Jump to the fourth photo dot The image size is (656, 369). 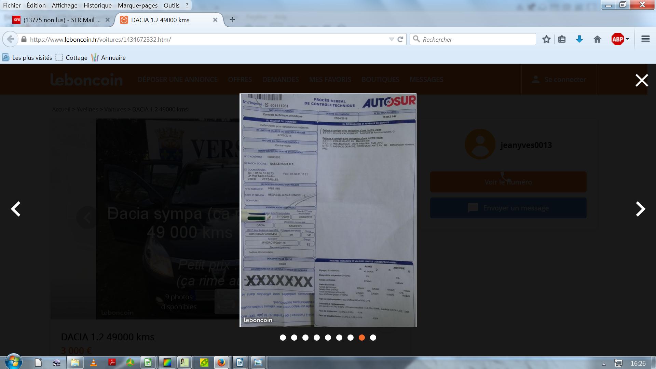point(316,338)
